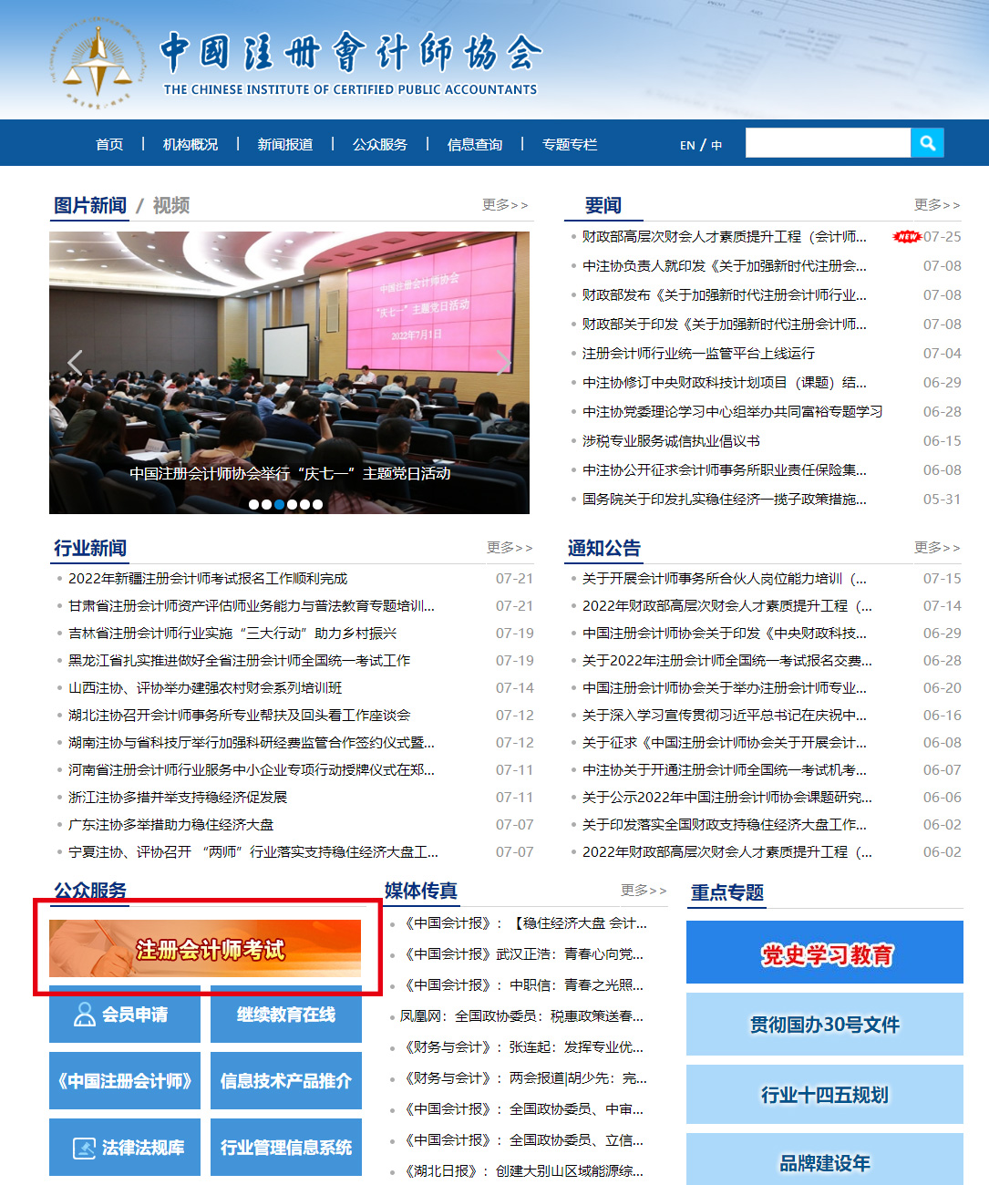Open 继续教育在线 service
989x1185 pixels.
point(285,1015)
